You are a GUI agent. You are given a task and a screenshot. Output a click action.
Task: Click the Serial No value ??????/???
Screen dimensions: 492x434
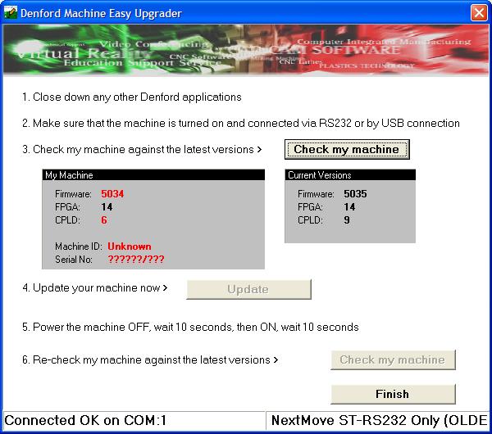point(136,259)
